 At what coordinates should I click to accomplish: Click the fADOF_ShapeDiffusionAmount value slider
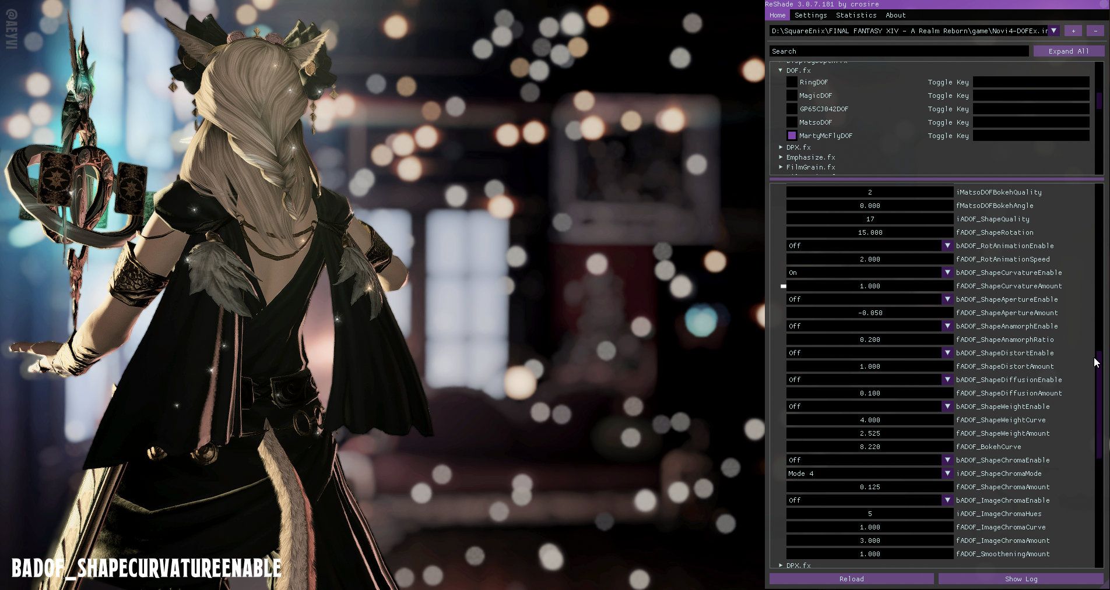pyautogui.click(x=869, y=393)
